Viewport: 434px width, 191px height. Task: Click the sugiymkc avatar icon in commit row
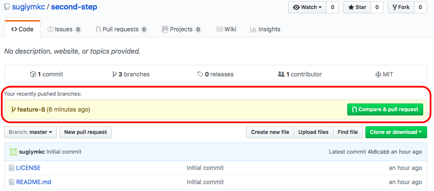click(x=13, y=152)
